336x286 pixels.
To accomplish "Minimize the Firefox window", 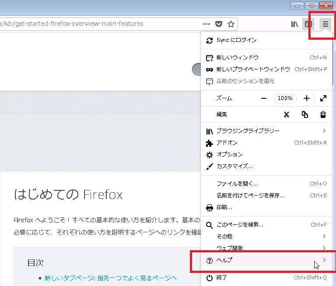I will (x=297, y=5).
